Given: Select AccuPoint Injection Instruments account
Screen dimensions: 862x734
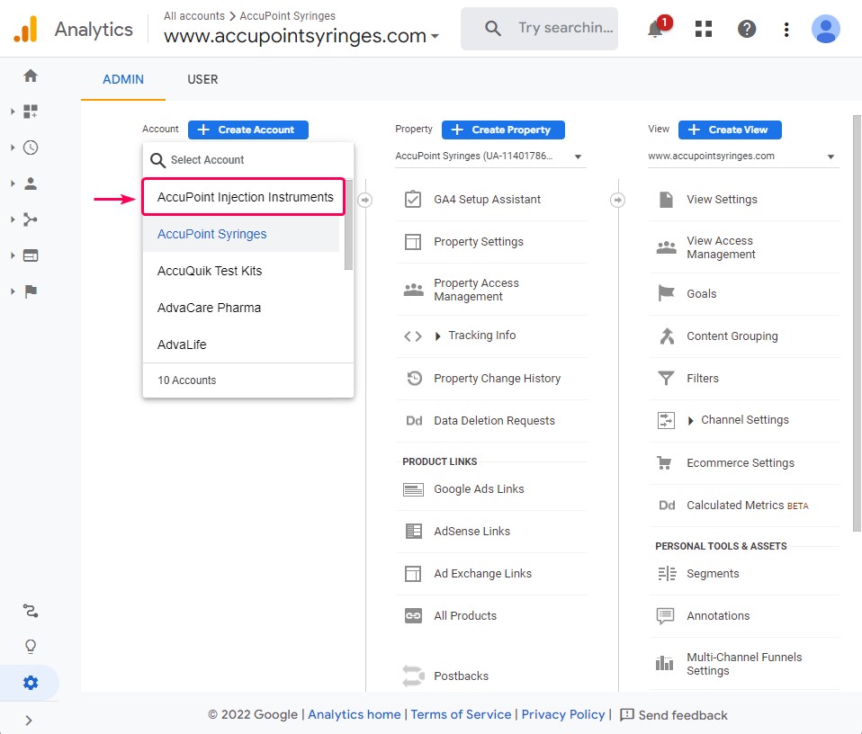Looking at the screenshot, I should coord(244,197).
